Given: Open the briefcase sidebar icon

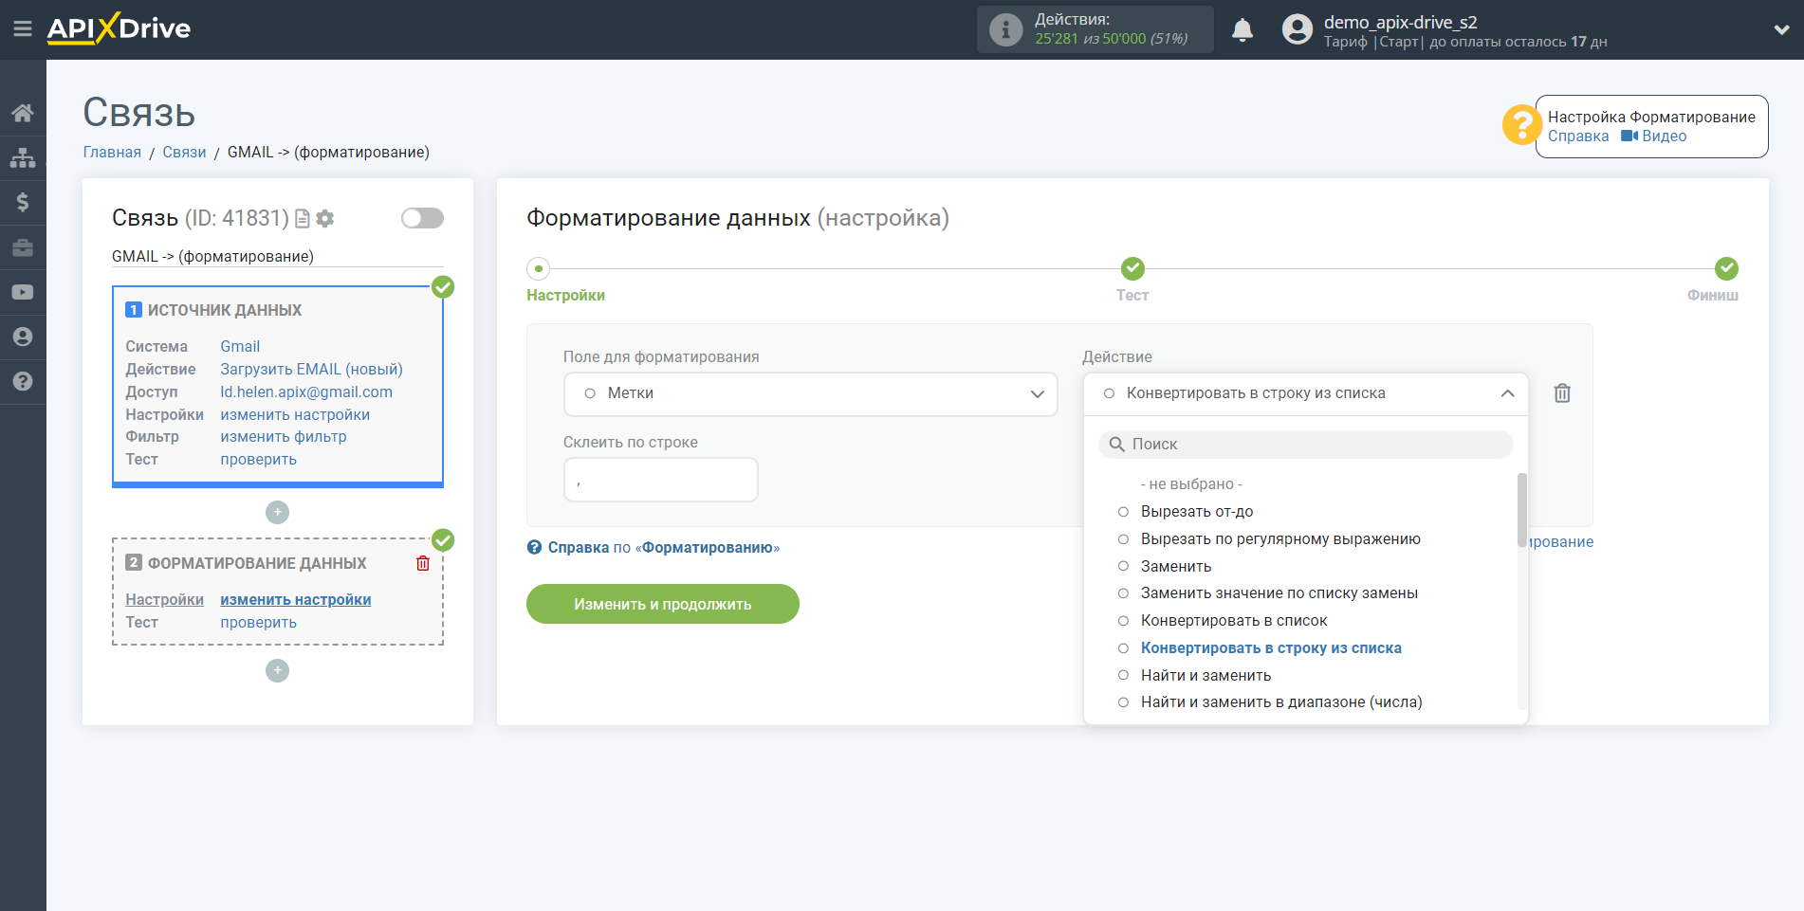Looking at the screenshot, I should 23,247.
